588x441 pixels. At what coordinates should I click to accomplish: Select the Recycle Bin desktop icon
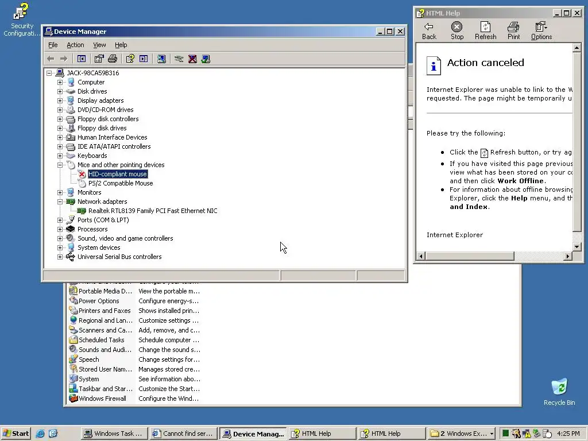click(559, 392)
